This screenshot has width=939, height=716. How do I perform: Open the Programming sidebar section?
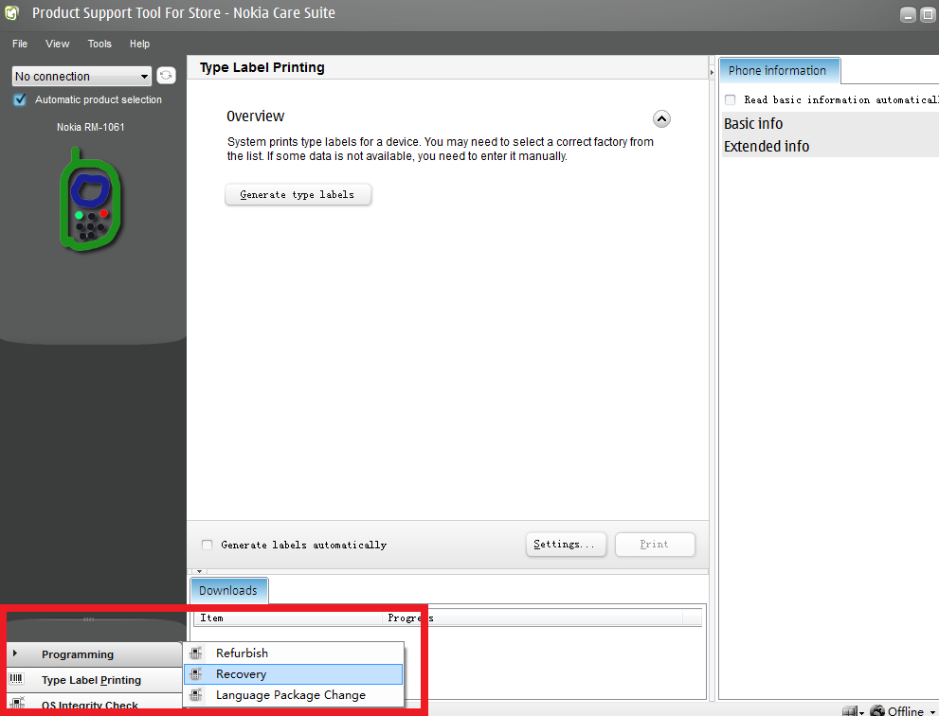[x=94, y=654]
